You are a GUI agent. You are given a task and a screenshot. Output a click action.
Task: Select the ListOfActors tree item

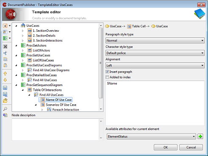[x=42, y=50]
